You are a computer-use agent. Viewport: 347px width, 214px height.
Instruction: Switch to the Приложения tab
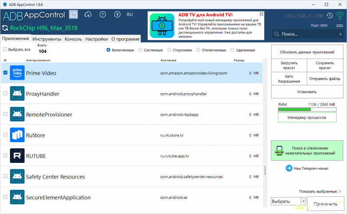[x=16, y=39]
